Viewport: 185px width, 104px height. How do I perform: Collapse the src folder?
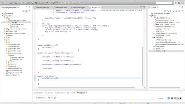(5, 18)
